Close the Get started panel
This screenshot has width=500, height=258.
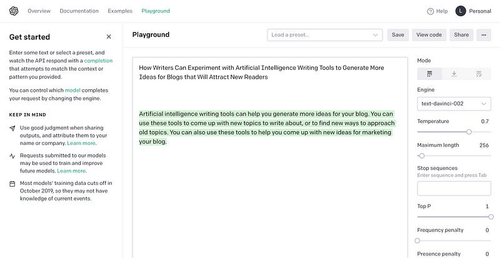tap(109, 37)
